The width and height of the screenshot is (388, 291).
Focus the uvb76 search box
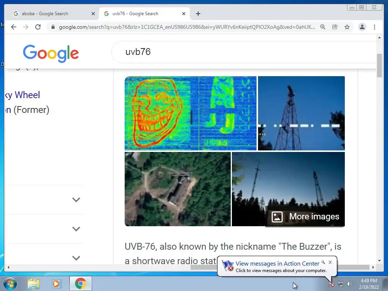tap(244, 52)
